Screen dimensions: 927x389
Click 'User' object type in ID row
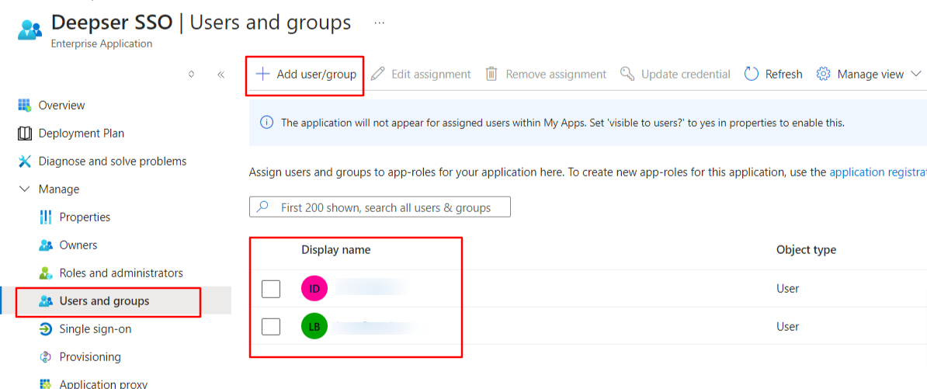(787, 289)
